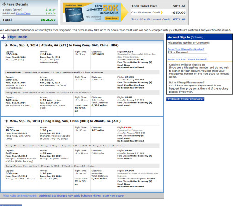Viewport: 233px width, 206px height.
Task: Select the Change Flights link
Action: click(91, 196)
